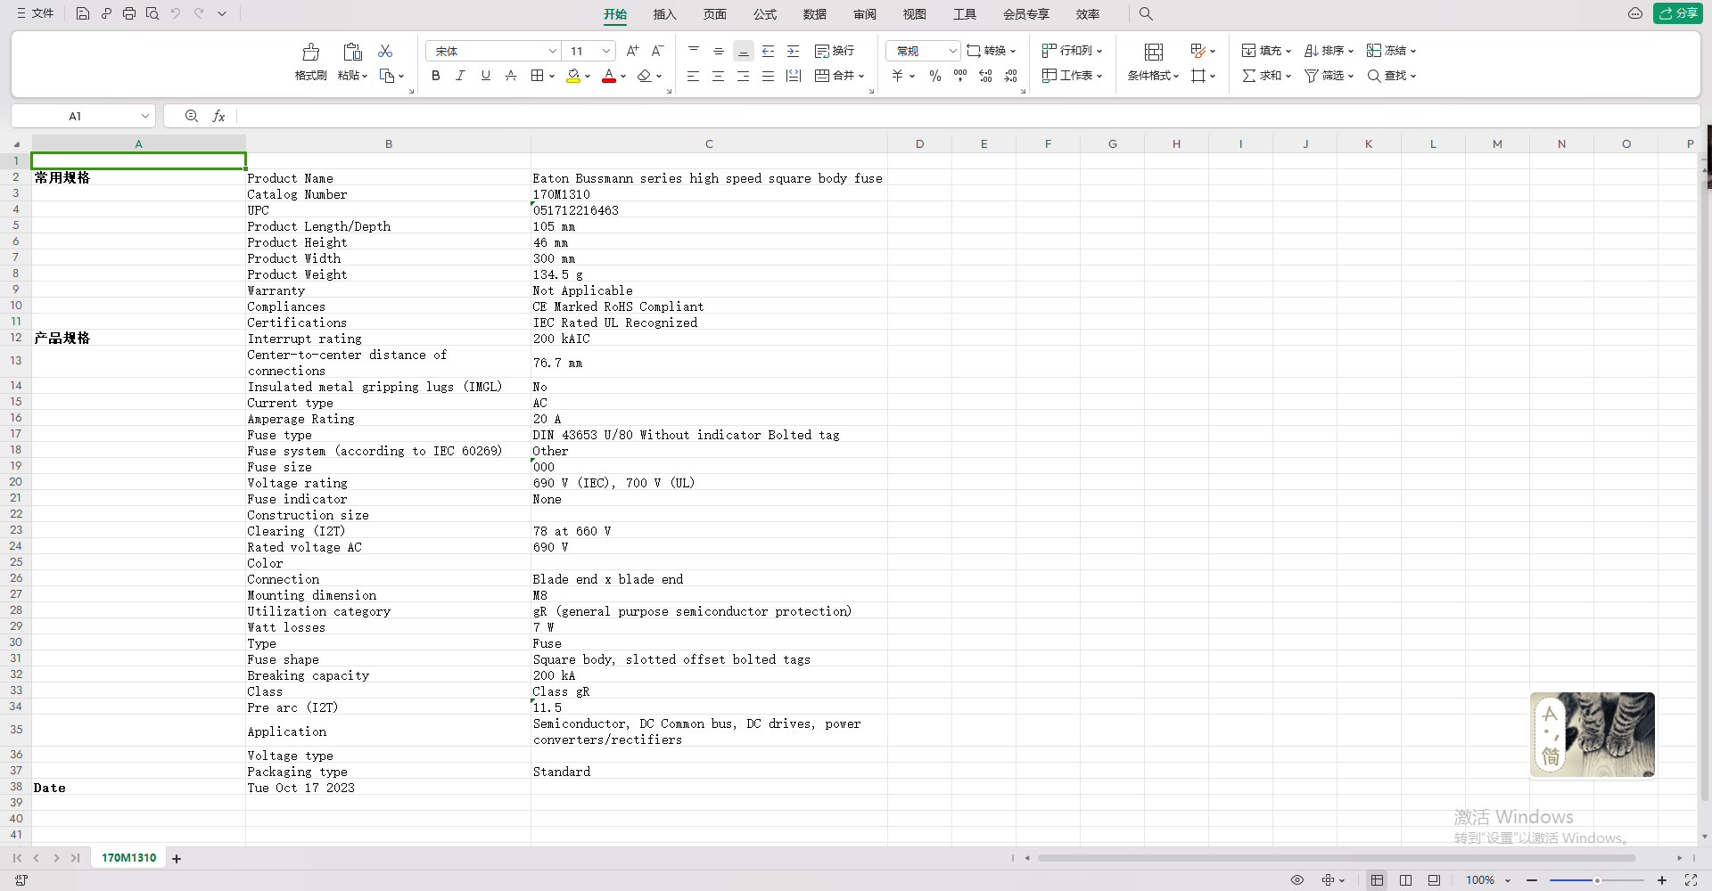The width and height of the screenshot is (1712, 891).
Task: Switch to the 数据 data tab
Action: 814,14
